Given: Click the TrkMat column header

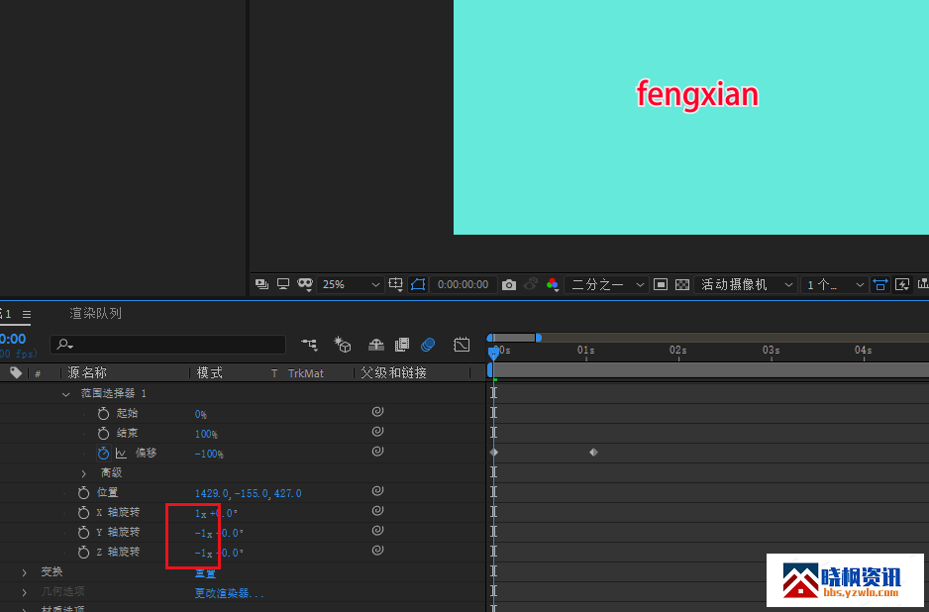Looking at the screenshot, I should pos(306,373).
